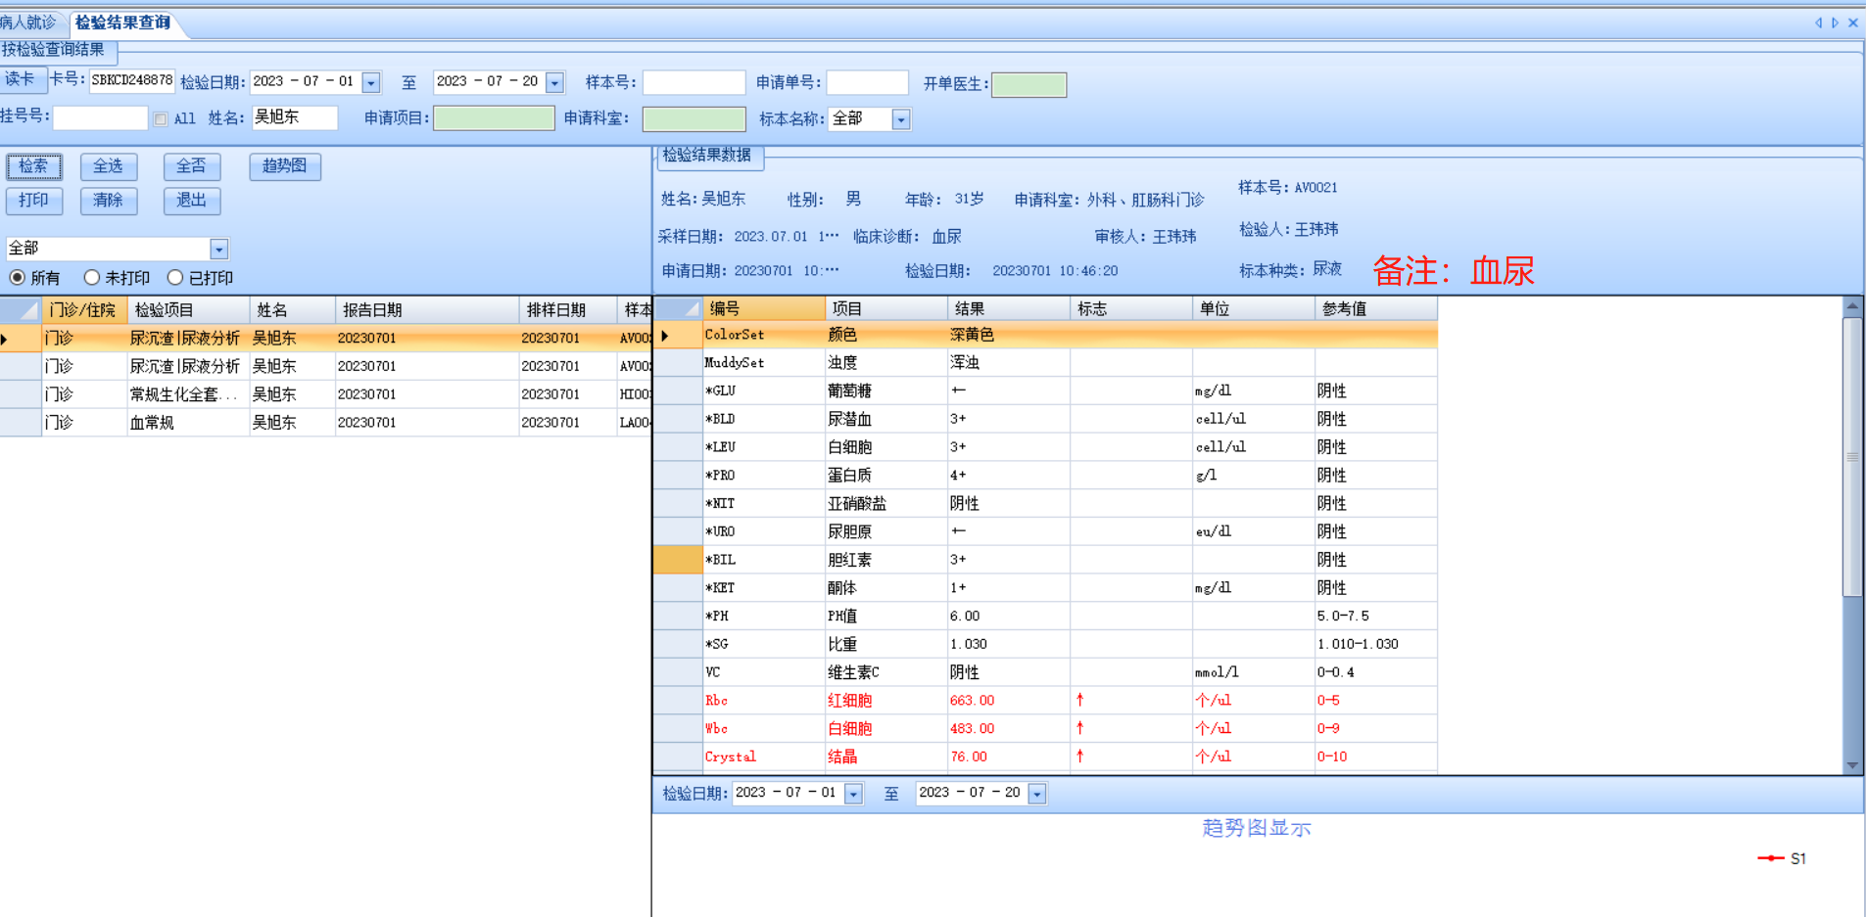Click the results grid scroll up arrow
Screen dimensions: 1866x917
tap(1852, 306)
